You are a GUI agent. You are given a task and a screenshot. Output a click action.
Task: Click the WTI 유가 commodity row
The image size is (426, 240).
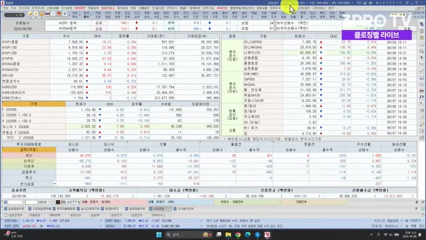click(x=330, y=128)
